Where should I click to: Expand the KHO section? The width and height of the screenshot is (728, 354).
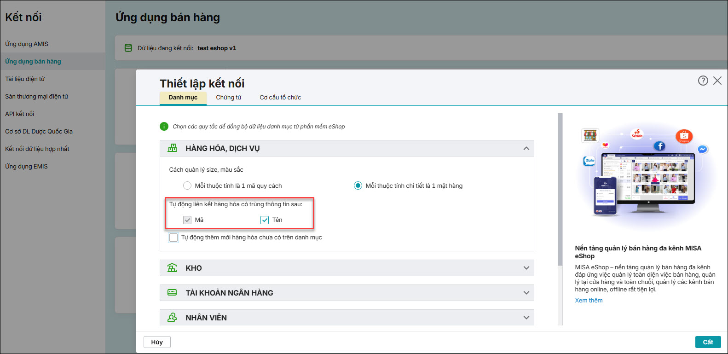[x=526, y=268]
